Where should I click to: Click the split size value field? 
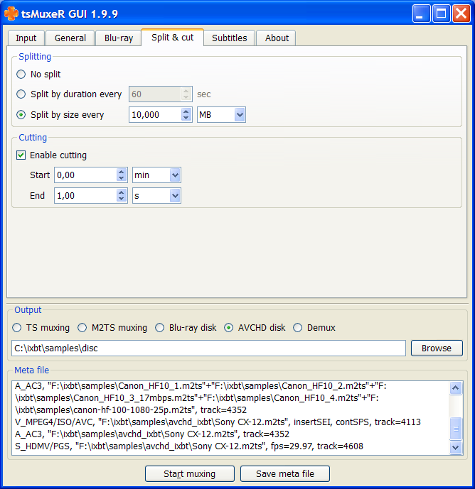coord(155,115)
